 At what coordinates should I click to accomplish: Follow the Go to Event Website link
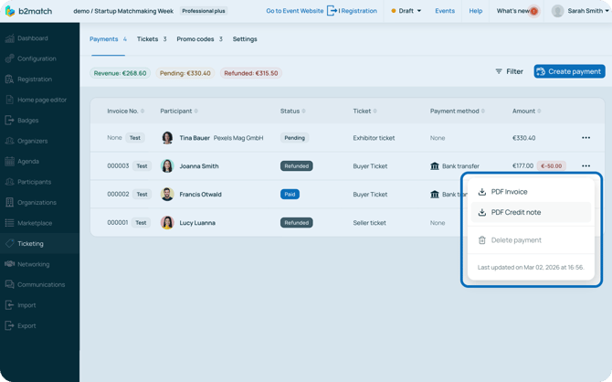coord(294,11)
